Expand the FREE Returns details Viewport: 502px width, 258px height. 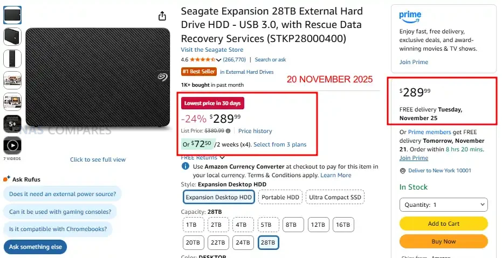[222, 157]
